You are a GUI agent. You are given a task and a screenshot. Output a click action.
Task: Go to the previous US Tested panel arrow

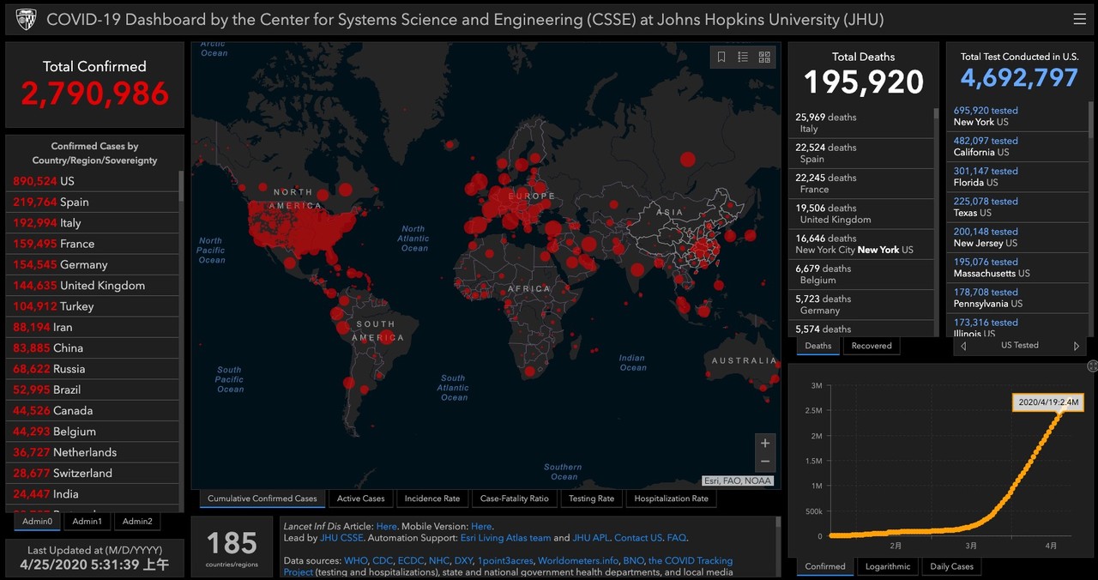click(x=963, y=346)
